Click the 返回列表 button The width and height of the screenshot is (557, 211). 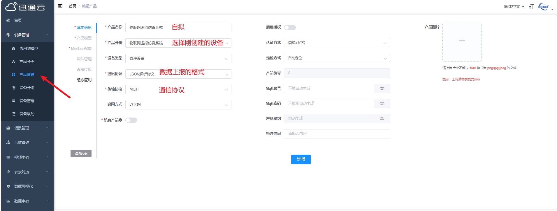(81, 153)
